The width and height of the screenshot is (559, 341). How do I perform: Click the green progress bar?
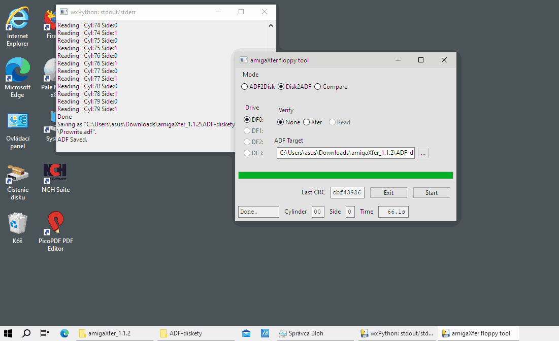[x=345, y=176]
